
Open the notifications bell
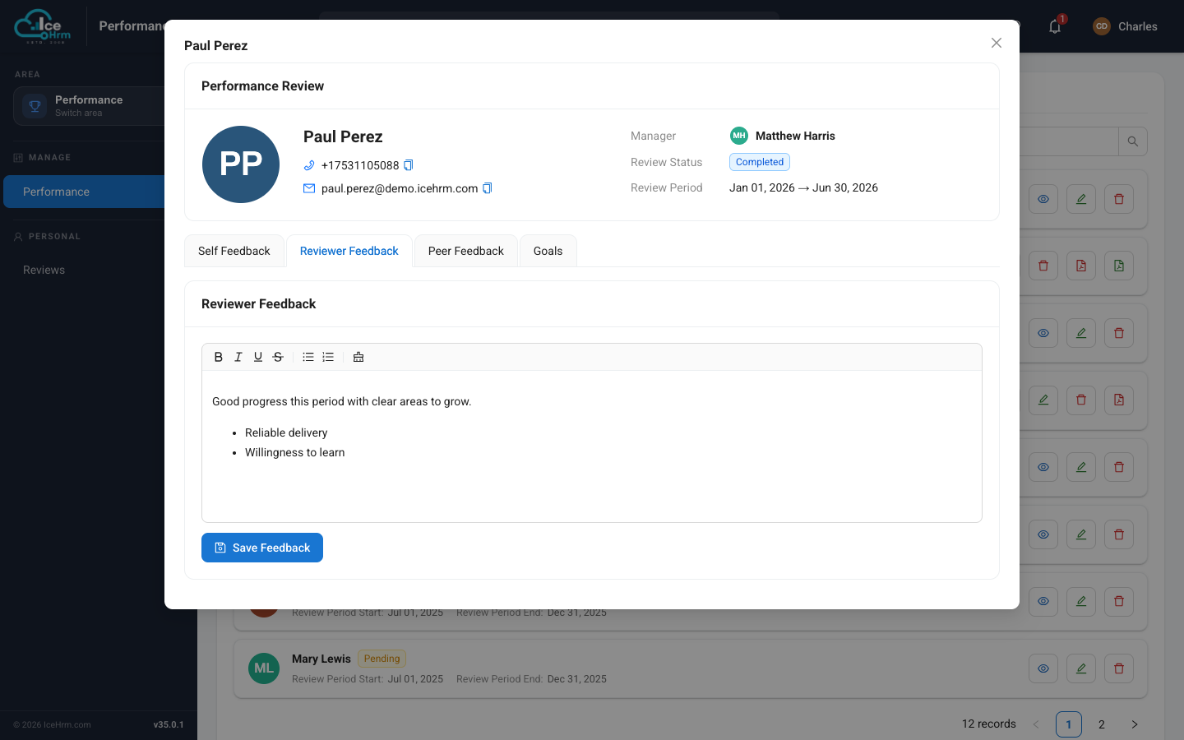pos(1055,26)
